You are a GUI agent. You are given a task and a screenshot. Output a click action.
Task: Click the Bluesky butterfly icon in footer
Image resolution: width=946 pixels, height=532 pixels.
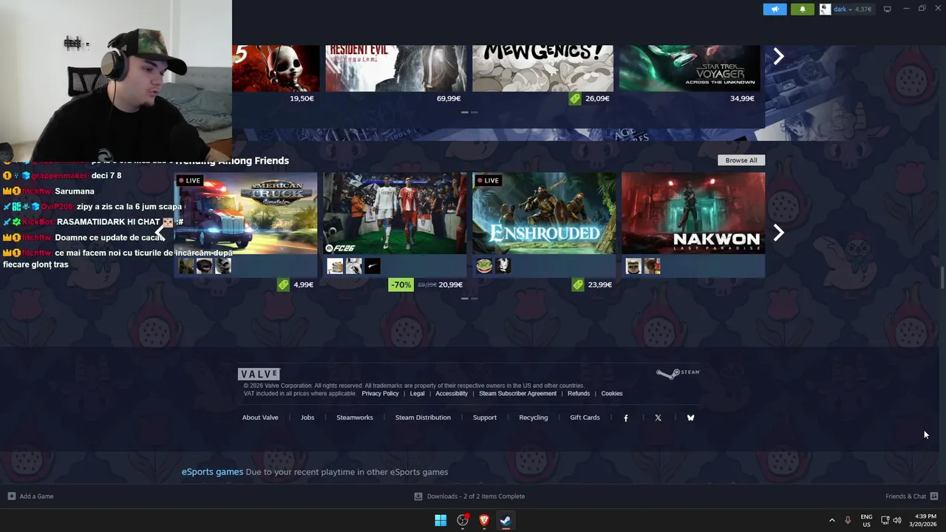[690, 417]
